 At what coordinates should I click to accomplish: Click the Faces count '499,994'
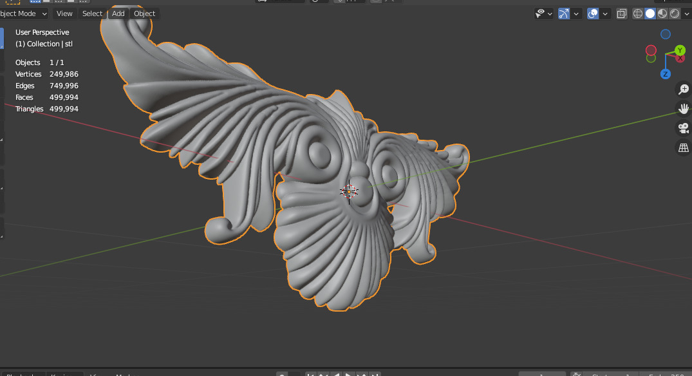[x=64, y=97]
